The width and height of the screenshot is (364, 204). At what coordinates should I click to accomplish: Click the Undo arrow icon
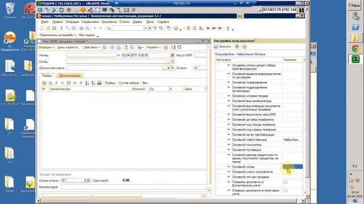(x=95, y=28)
